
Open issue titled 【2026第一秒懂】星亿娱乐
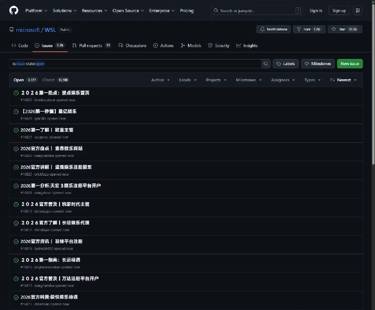pyautogui.click(x=49, y=111)
